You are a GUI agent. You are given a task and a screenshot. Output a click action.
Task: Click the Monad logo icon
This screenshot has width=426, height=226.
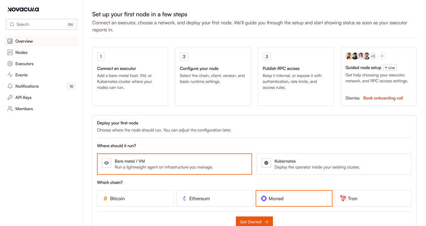264,199
